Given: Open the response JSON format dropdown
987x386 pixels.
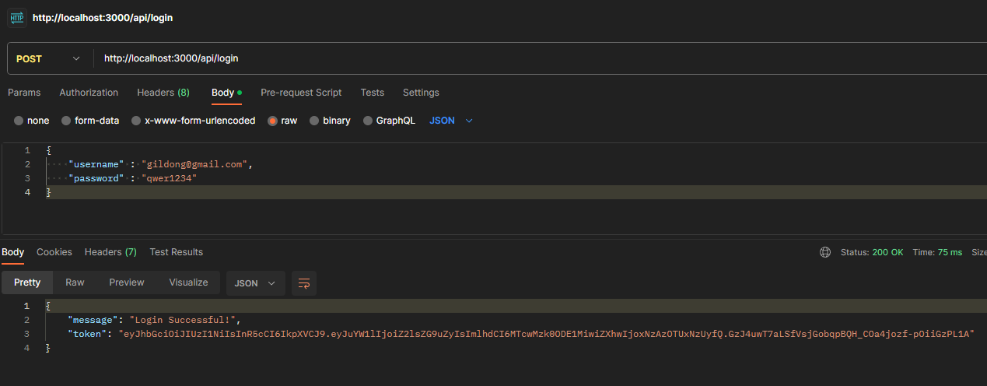Looking at the screenshot, I should [x=256, y=283].
